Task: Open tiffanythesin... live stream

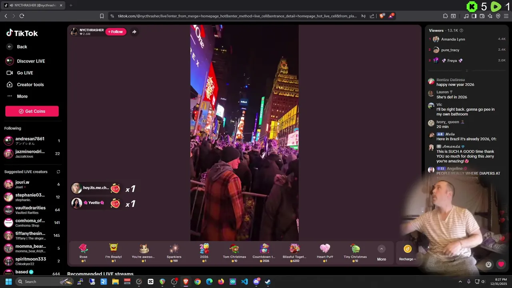Action: [32, 236]
